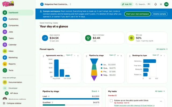
Task: Click Start your real workspace
Action: click(137, 14)
